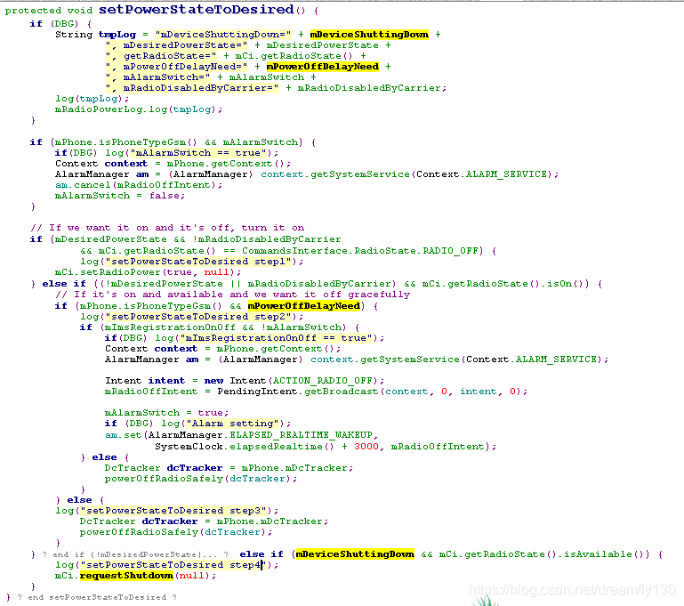Viewport: 684px width, 606px height.
Task: Click "Alarm setting" log string
Action: tap(232, 424)
